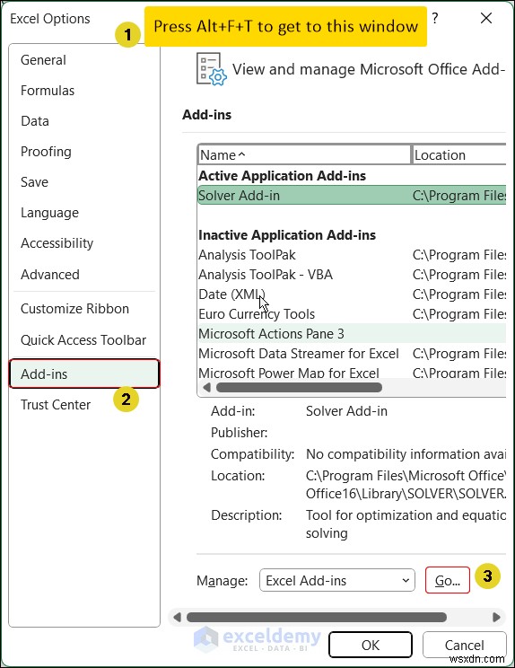
Task: Open Customize Ribbon settings
Action: coord(74,309)
